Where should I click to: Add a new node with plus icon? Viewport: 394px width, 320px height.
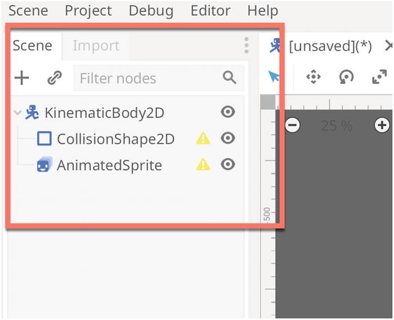coord(21,78)
